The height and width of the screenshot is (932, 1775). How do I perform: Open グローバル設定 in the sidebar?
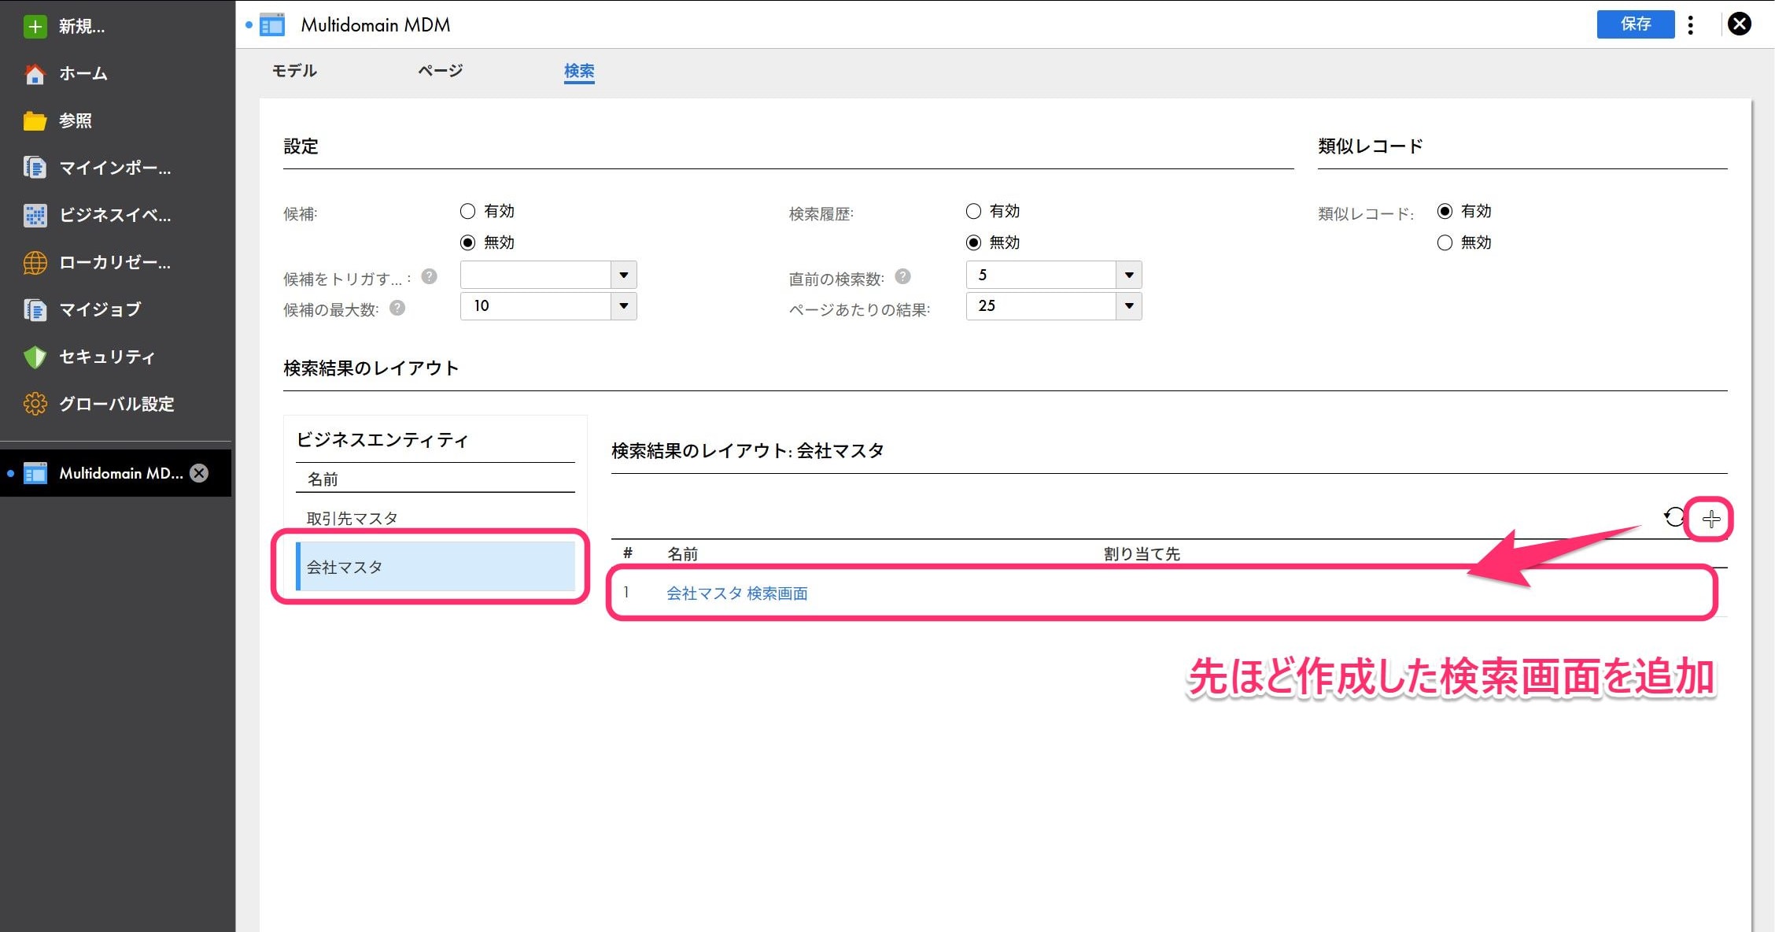coord(116,404)
